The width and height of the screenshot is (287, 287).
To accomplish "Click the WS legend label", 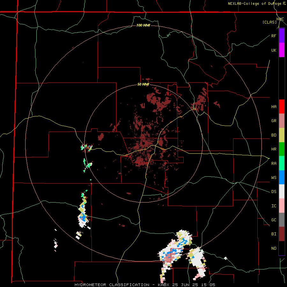I will 274,177.
